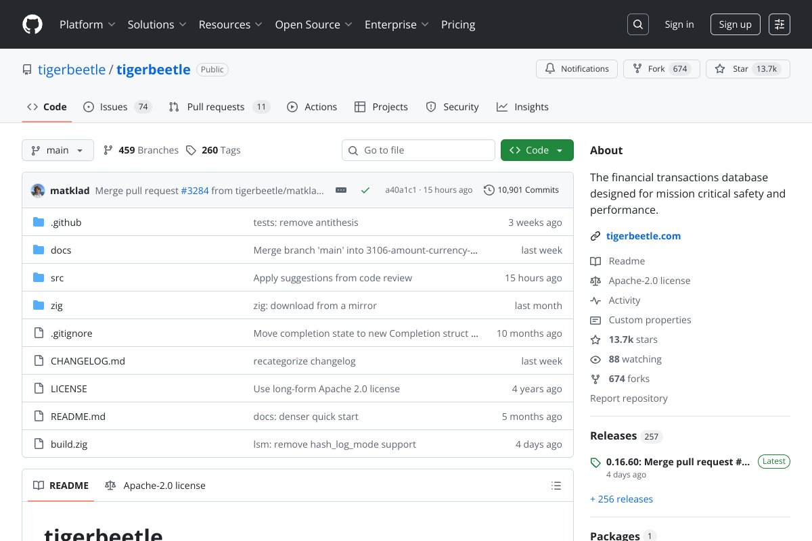This screenshot has width=812, height=541.
Task: Click the star icon beside 13.7k stars
Action: click(595, 339)
